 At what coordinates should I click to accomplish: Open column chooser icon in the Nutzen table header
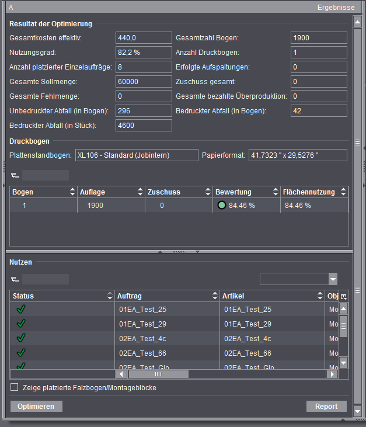(344, 297)
